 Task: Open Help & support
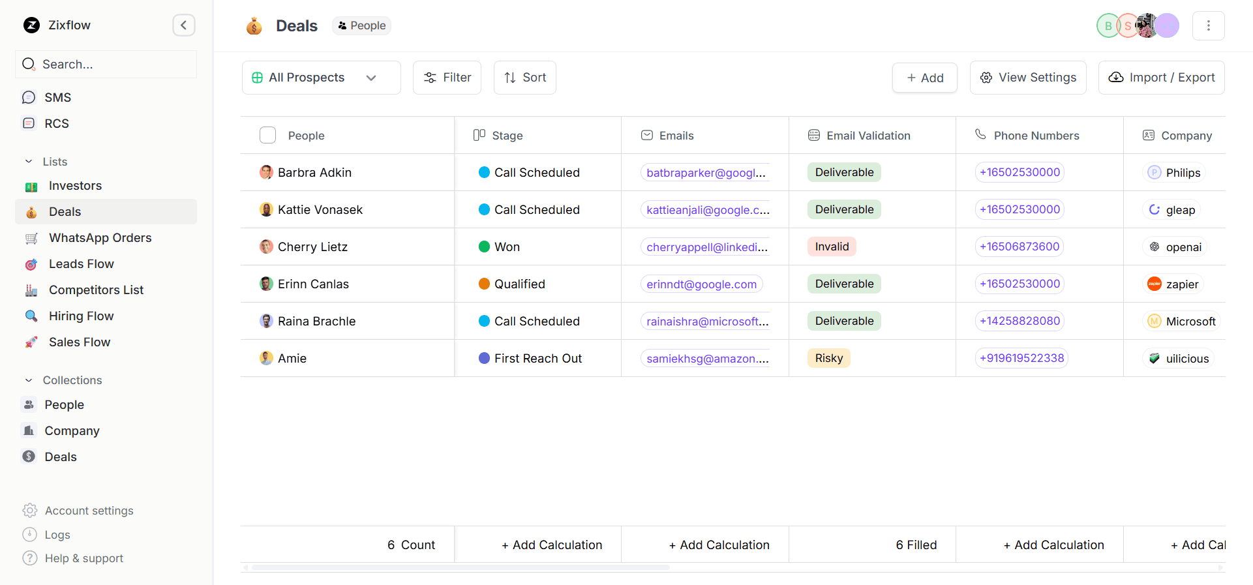(83, 558)
